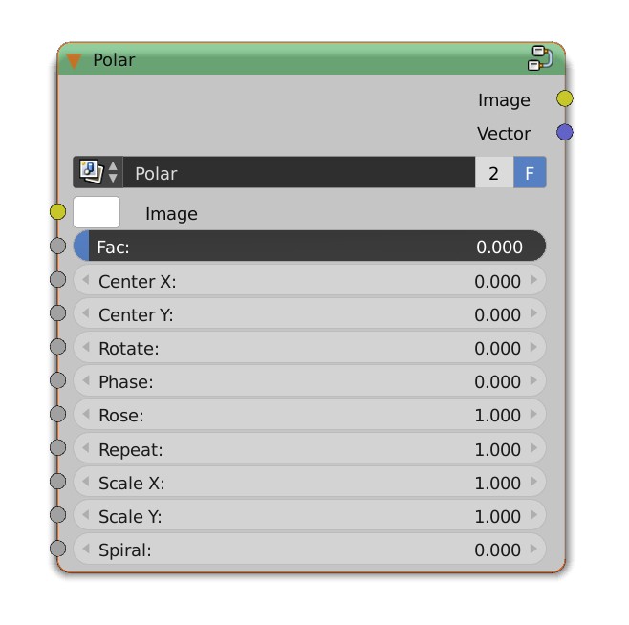Collapse the Polar node with the header triangle
Screen dimensions: 629x625
click(75, 60)
